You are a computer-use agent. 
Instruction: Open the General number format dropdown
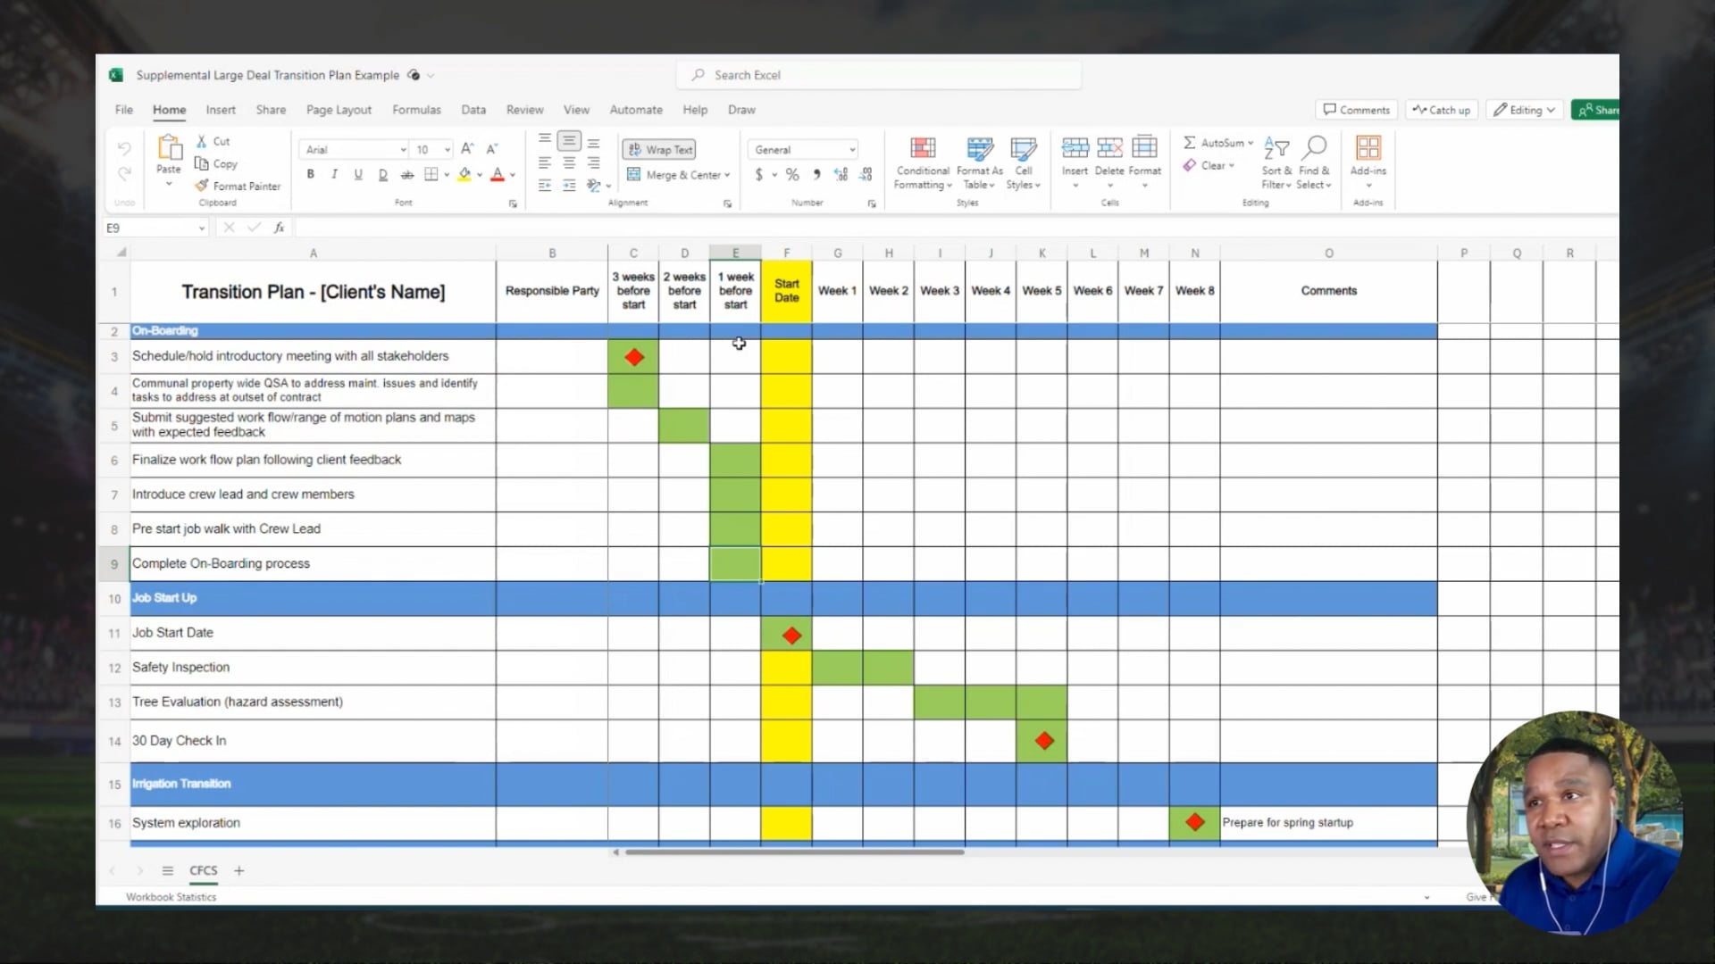click(x=852, y=150)
